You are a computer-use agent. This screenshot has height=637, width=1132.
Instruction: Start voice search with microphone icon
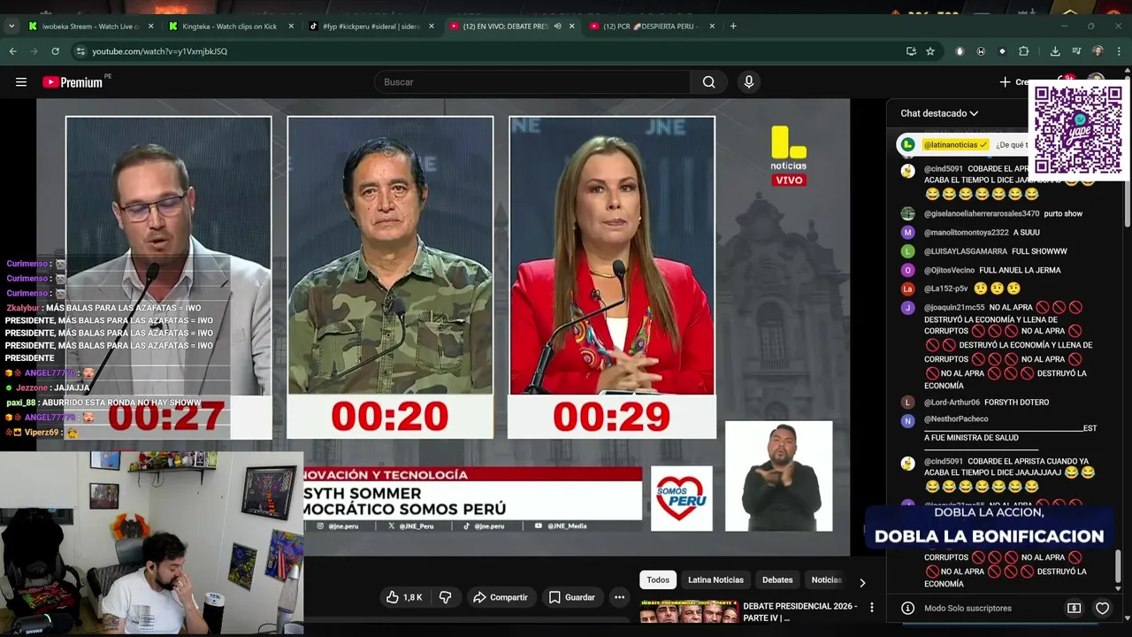tap(749, 82)
